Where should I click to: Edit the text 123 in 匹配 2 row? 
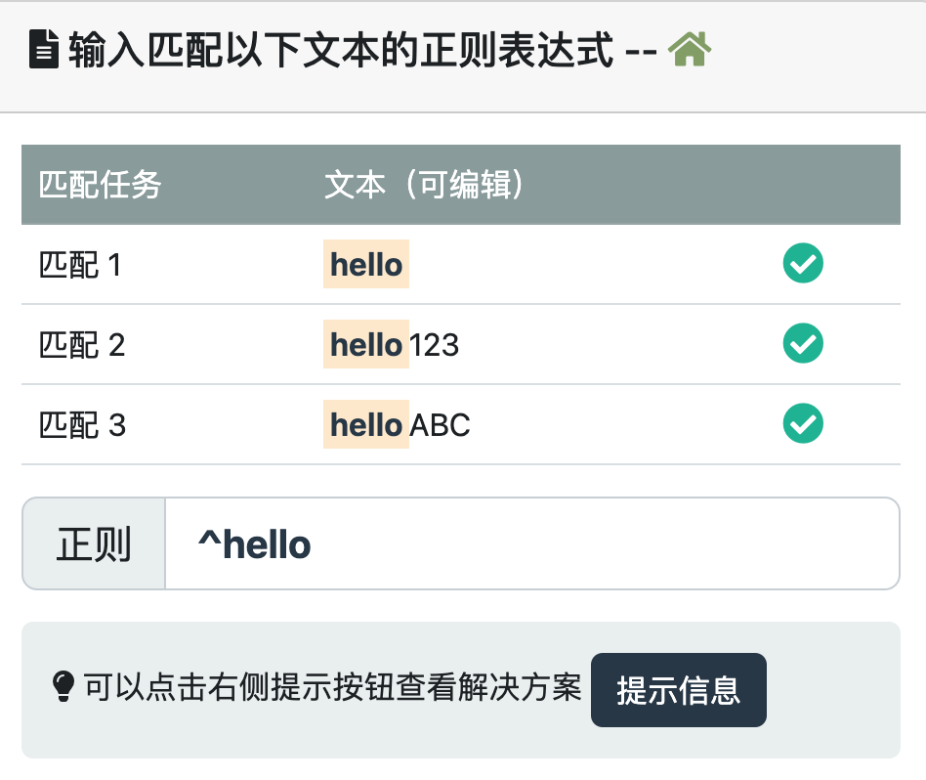point(435,345)
